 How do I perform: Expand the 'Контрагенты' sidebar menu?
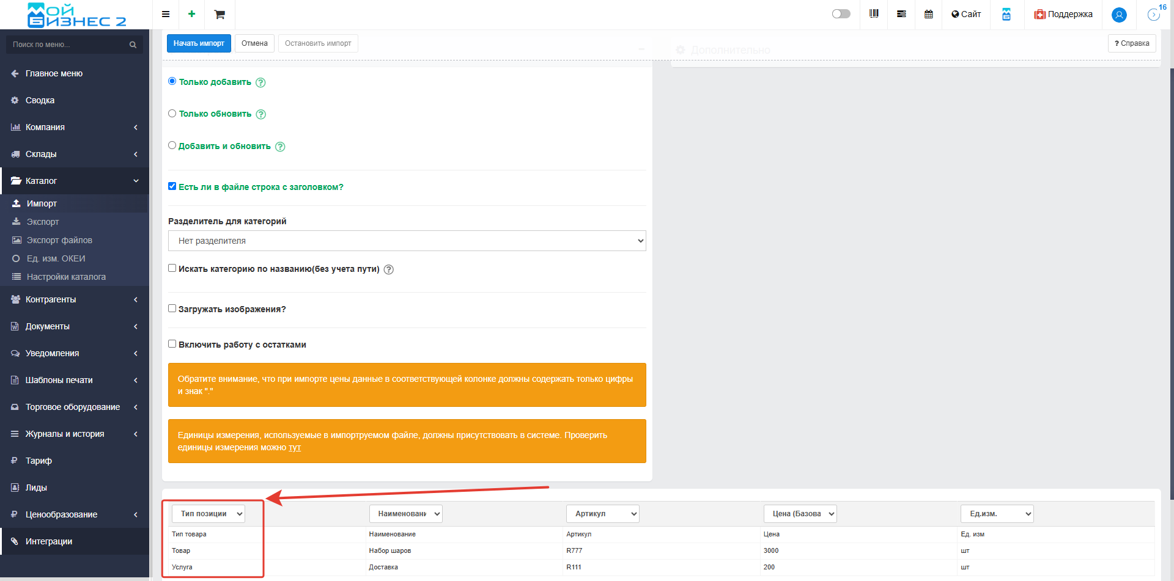51,299
